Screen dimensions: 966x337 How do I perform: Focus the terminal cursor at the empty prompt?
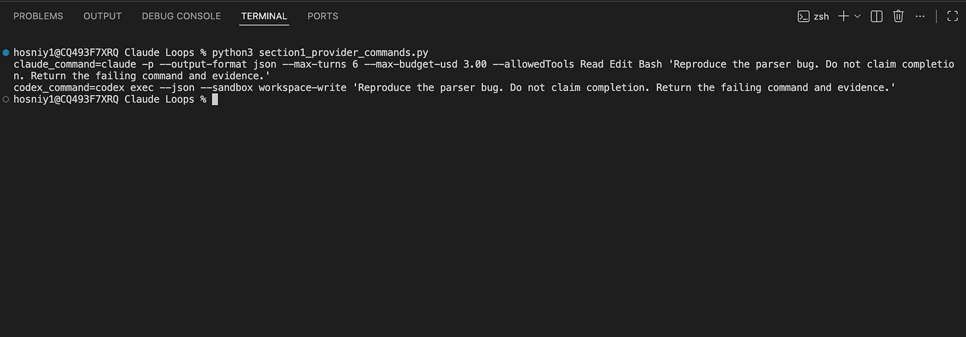click(215, 99)
